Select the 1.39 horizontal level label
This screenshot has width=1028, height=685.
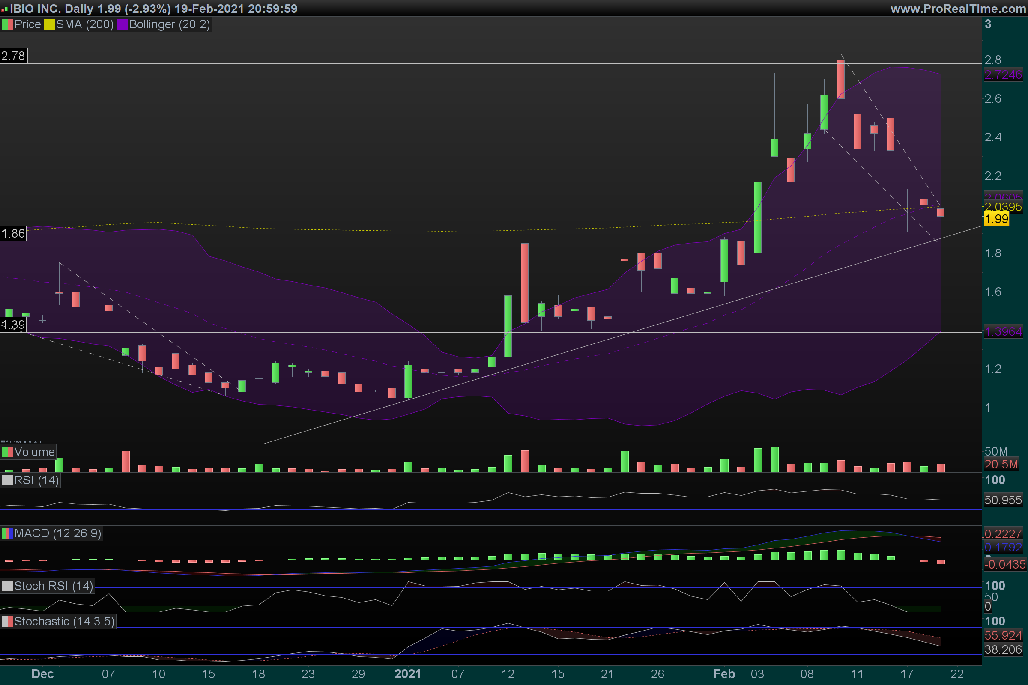pyautogui.click(x=14, y=325)
